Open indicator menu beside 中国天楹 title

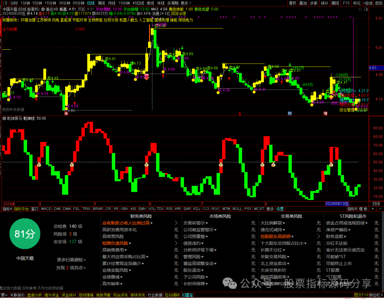pyautogui.click(x=43, y=9)
